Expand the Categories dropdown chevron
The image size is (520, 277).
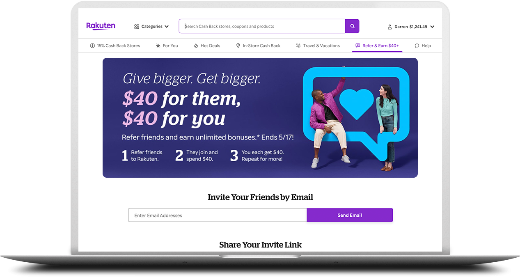pos(167,27)
